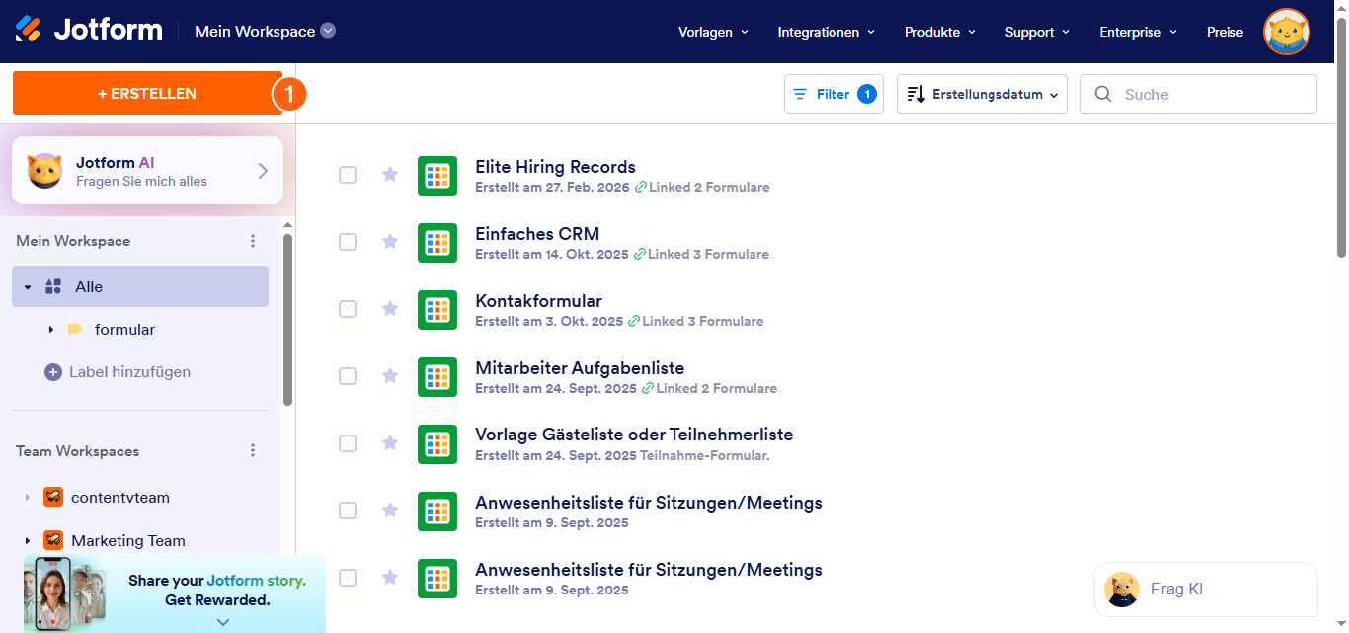Open the Enterprise menu
The image size is (1349, 633).
(1131, 32)
